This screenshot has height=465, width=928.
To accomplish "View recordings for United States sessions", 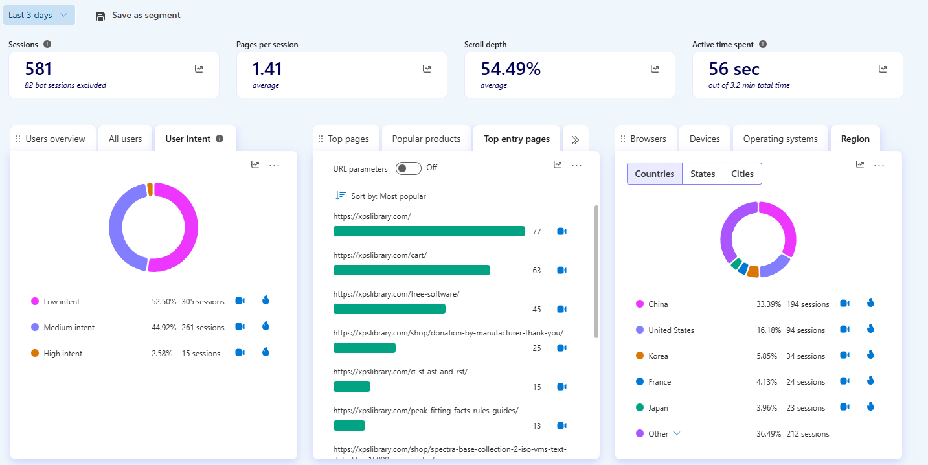I will (844, 330).
